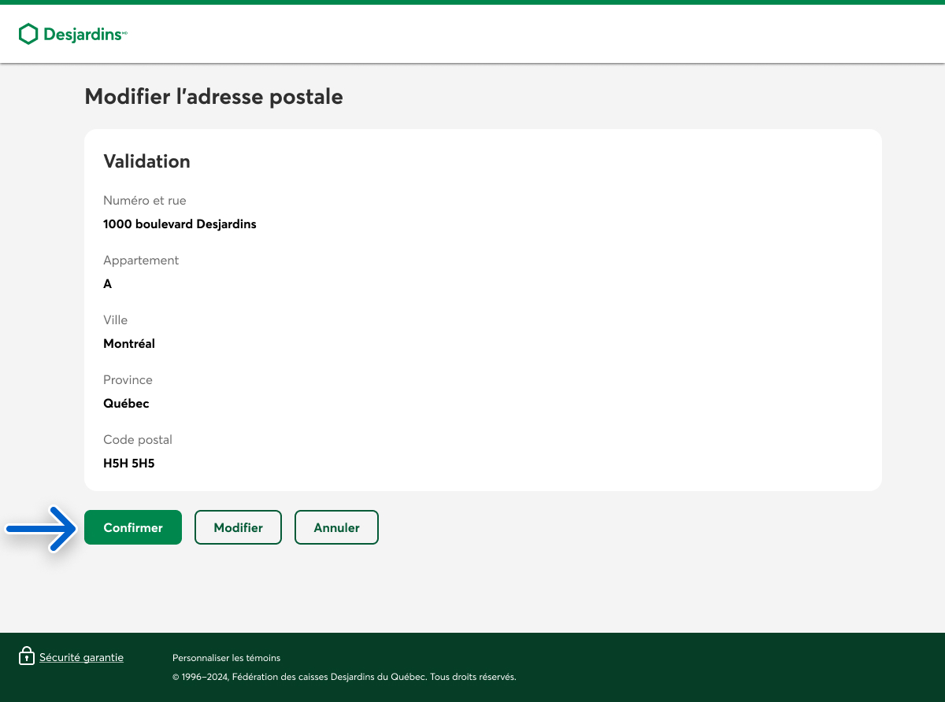Select the postal code H5H 5H5
Screen dimensions: 945x702
coord(128,464)
